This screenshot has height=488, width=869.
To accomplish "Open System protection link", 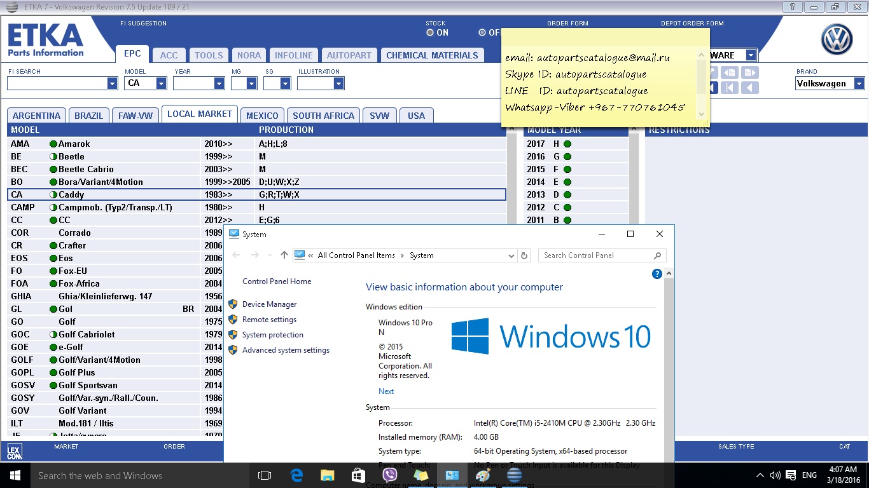I will click(x=273, y=335).
